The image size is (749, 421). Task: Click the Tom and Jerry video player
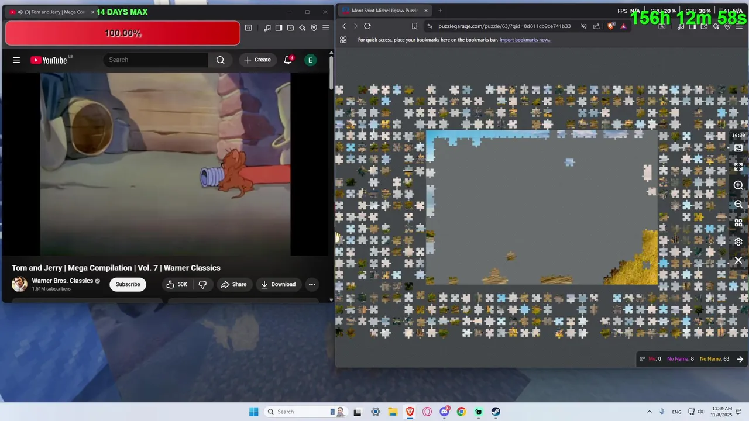click(x=165, y=164)
